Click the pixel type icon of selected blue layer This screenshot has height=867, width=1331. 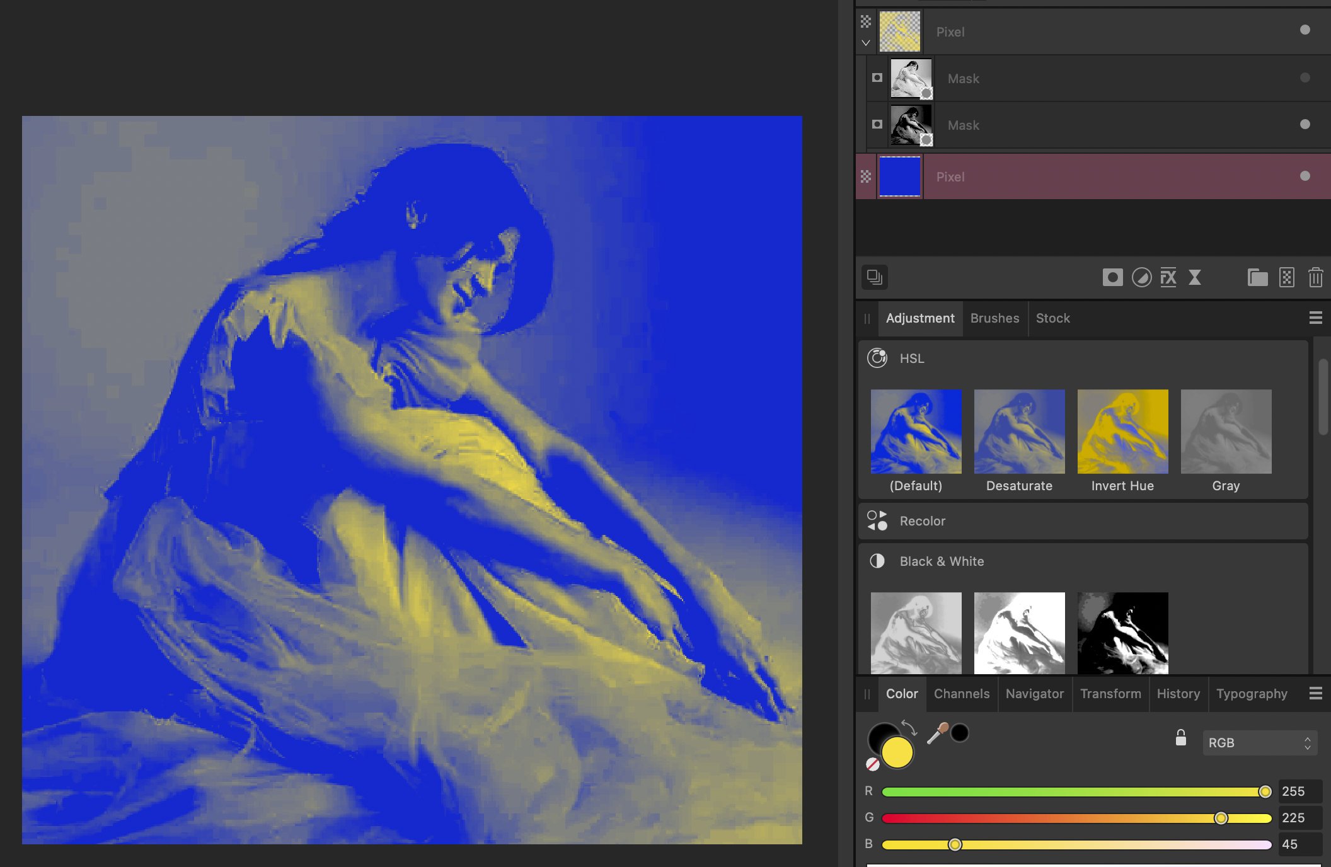point(866,176)
